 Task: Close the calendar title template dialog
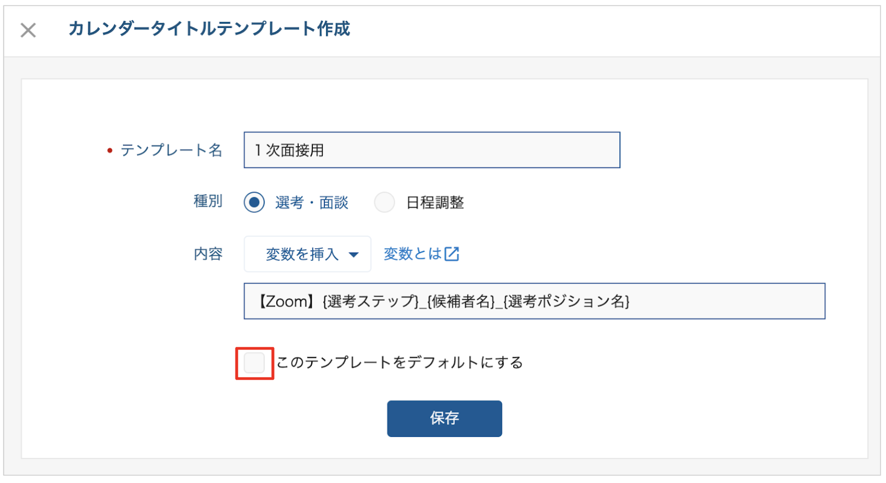point(28,30)
